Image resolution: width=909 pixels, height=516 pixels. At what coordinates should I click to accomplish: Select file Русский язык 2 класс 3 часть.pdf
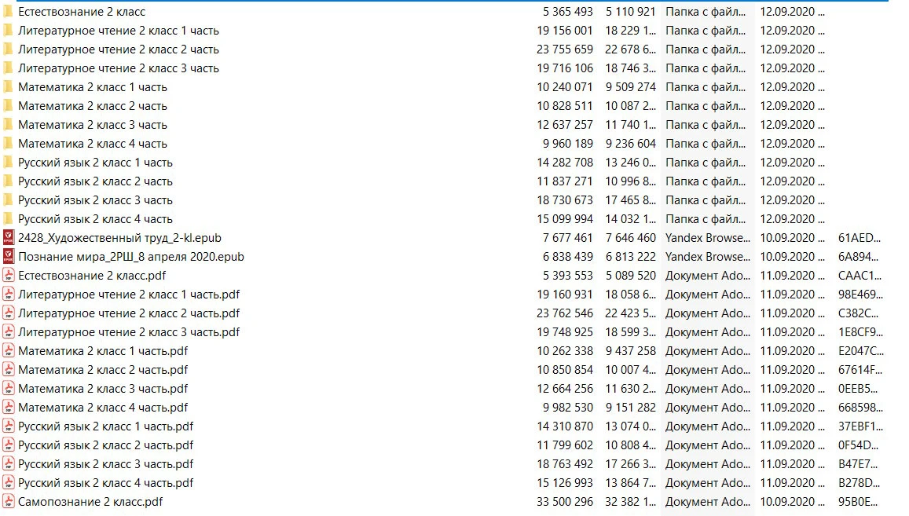(x=105, y=464)
